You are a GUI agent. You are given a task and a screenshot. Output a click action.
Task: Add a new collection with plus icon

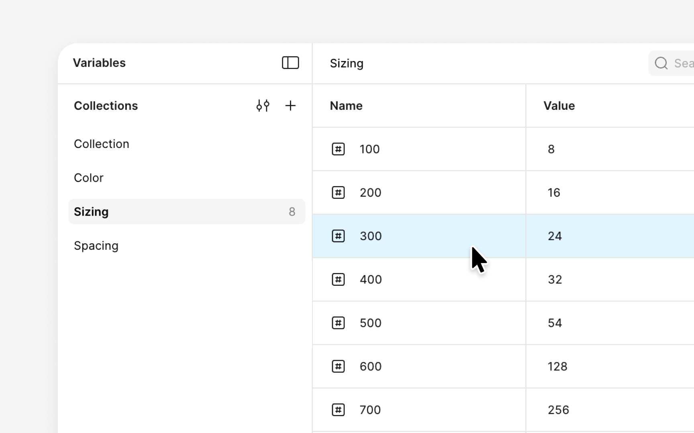(290, 106)
